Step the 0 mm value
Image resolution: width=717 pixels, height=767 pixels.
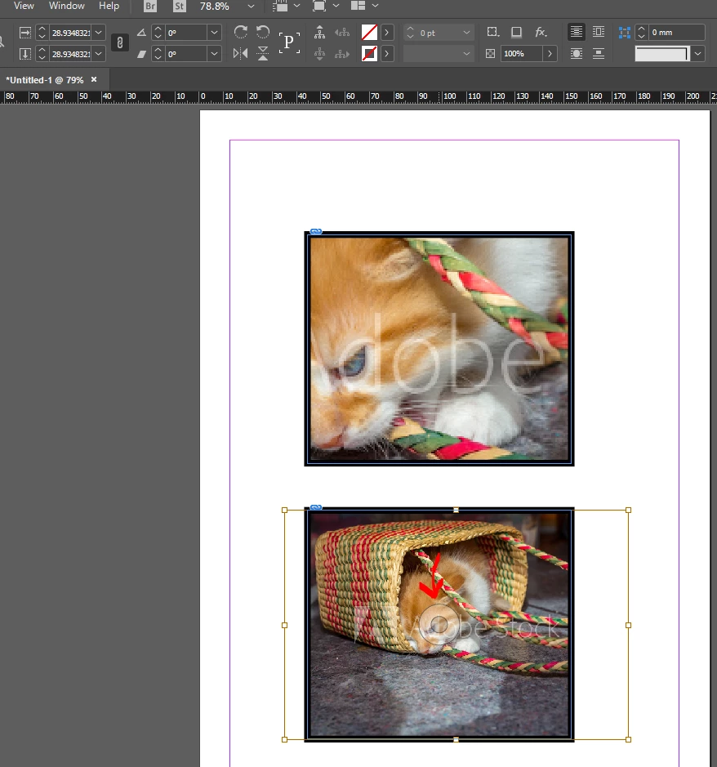(641, 33)
